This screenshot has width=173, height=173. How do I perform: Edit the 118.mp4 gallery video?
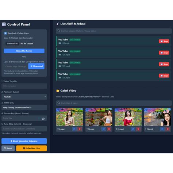click(74, 129)
